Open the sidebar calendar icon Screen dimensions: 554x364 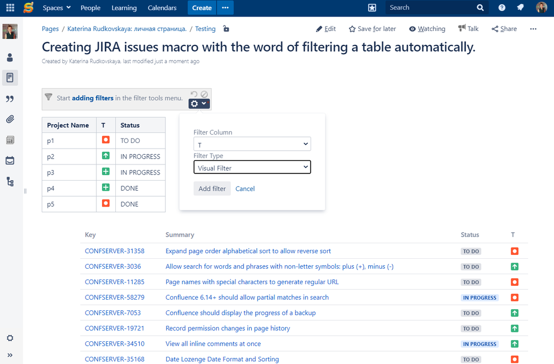pyautogui.click(x=10, y=161)
